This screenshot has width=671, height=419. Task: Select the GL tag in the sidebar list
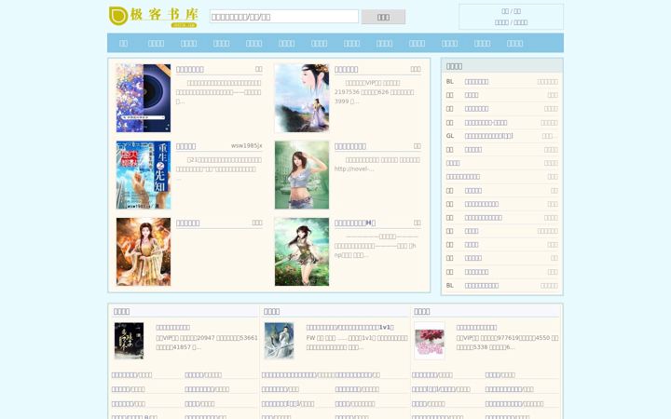coord(450,136)
